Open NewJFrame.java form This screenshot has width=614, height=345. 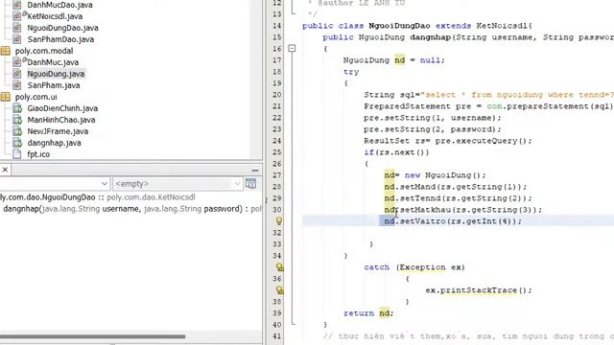coord(58,131)
